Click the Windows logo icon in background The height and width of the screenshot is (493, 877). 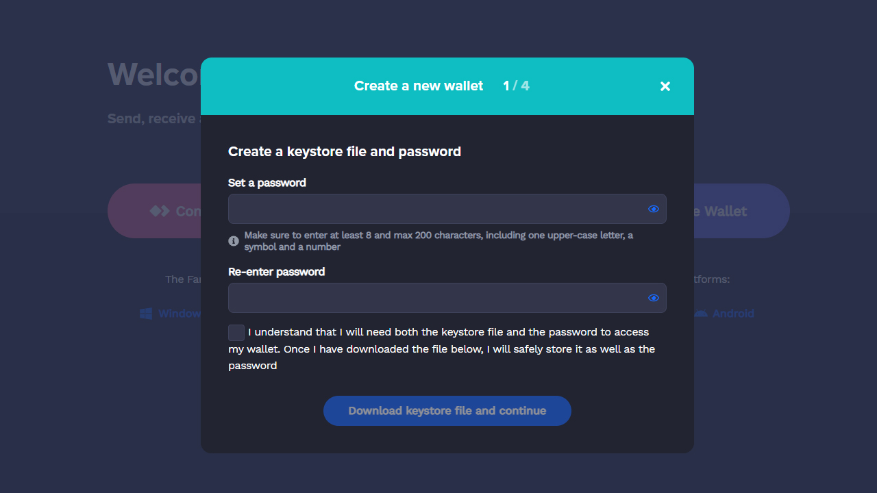tap(146, 314)
